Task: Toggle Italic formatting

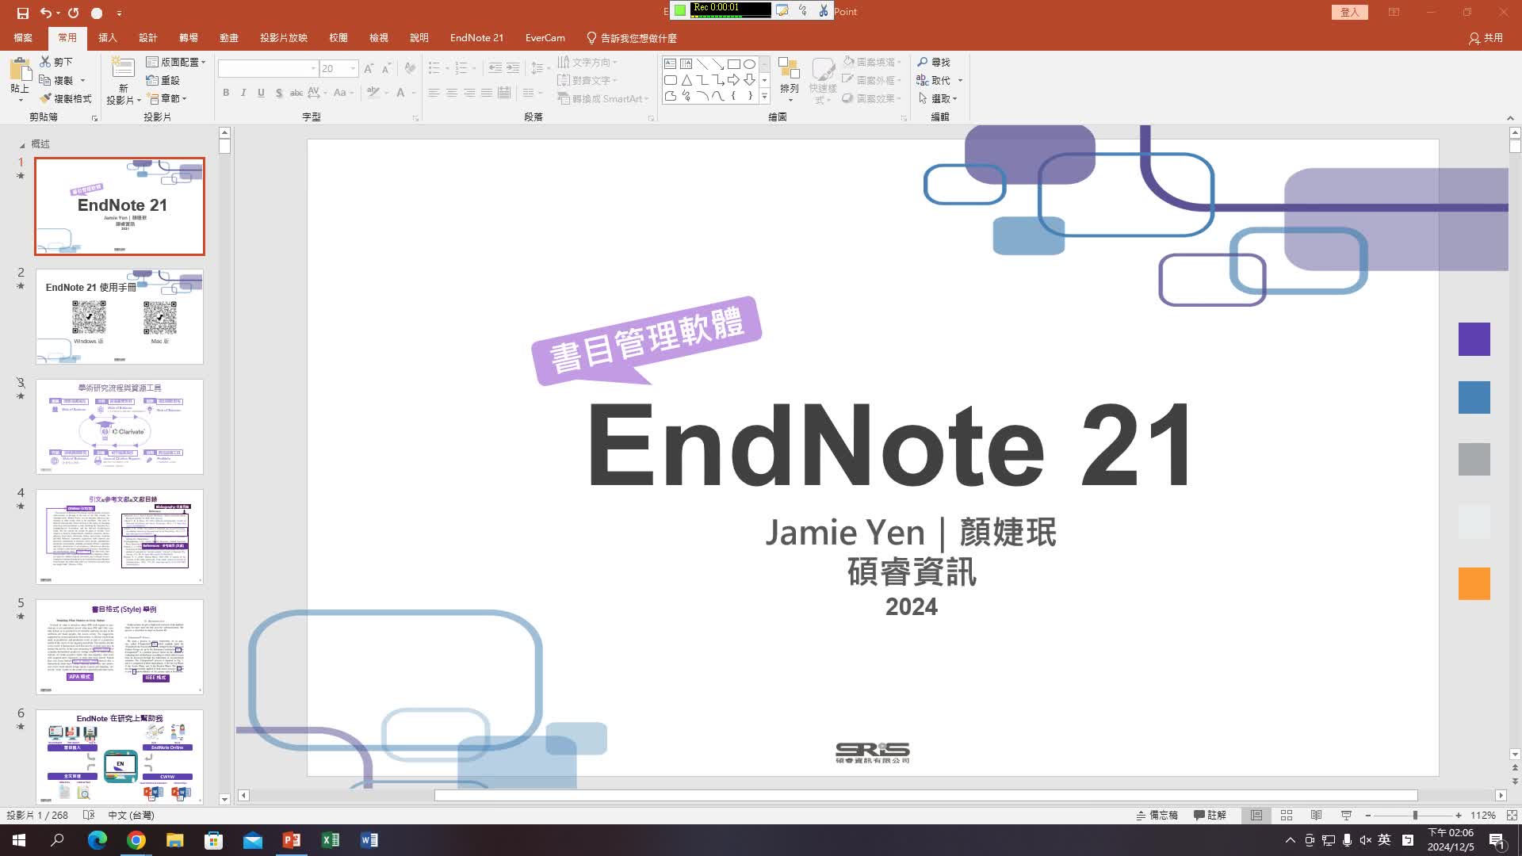Action: click(x=243, y=93)
